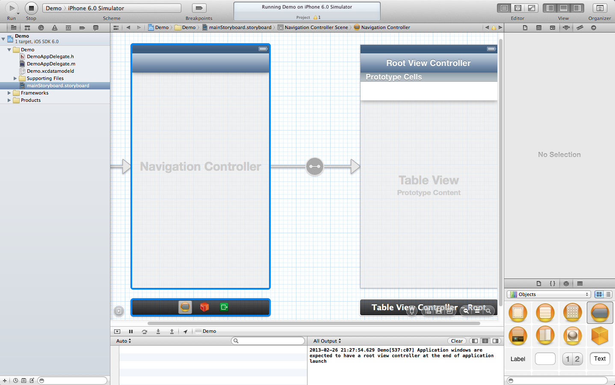This screenshot has width=615, height=385.
Task: Add a new file with the plus button
Action: [5, 380]
